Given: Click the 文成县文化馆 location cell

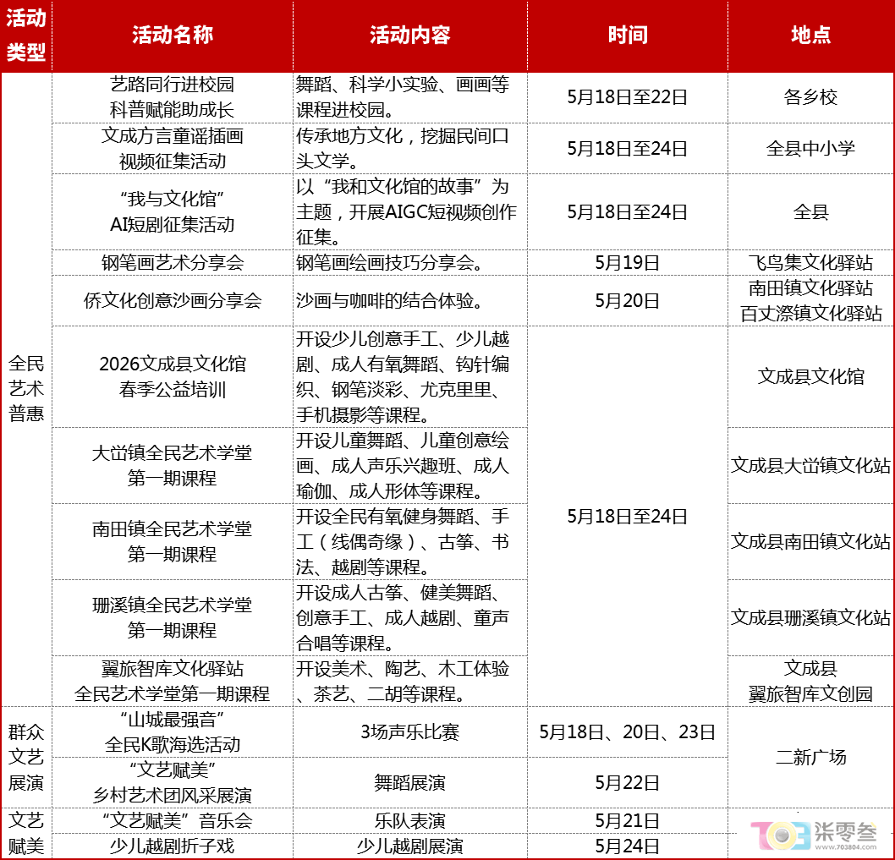Looking at the screenshot, I should coord(810,376).
